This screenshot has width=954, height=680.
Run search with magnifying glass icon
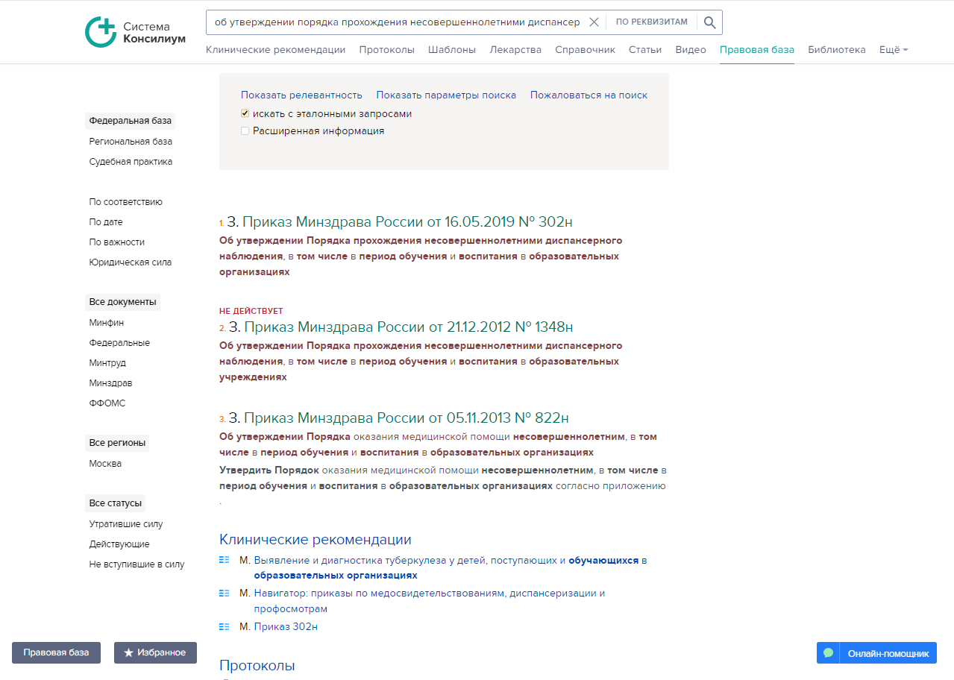(x=709, y=22)
